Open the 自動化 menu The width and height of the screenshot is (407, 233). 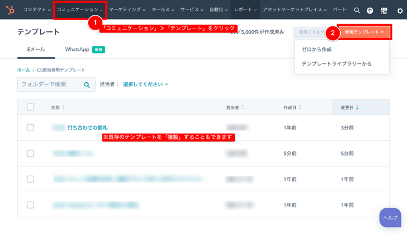(x=218, y=9)
